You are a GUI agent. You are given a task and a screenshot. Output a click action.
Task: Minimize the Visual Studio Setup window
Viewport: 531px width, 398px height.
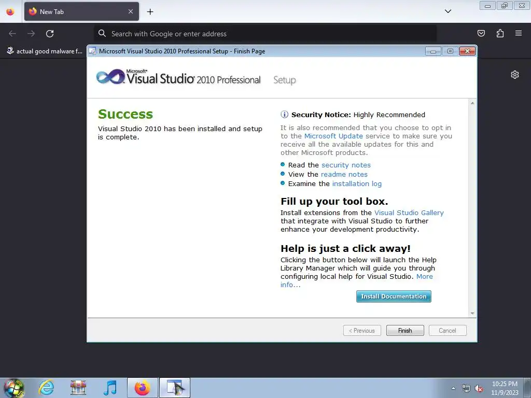coord(433,51)
